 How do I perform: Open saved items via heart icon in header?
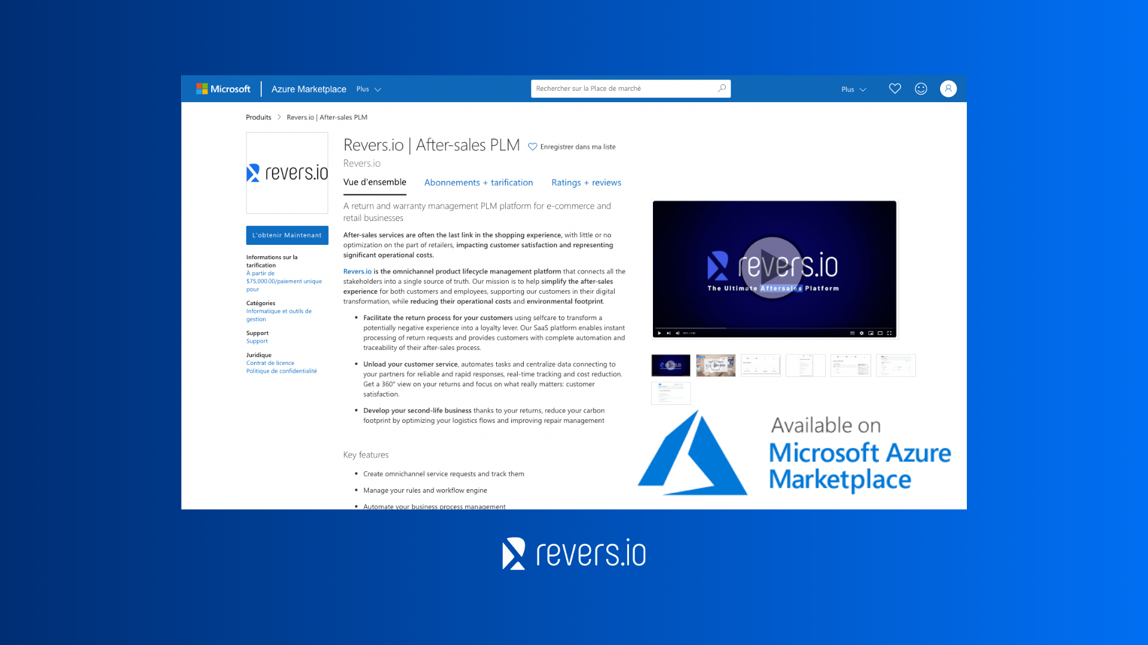(895, 88)
